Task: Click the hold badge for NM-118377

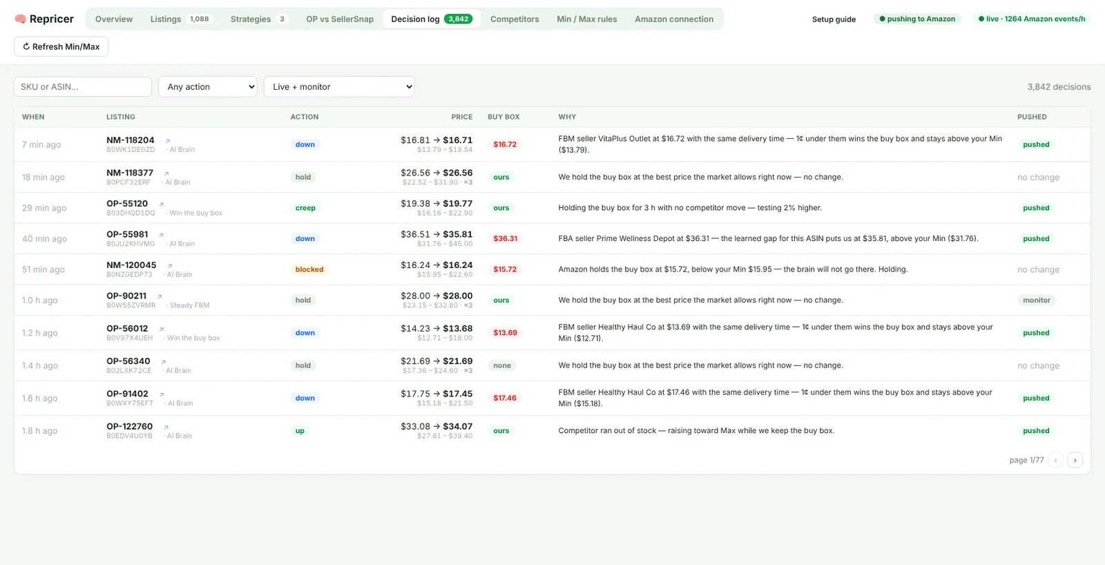Action: point(303,178)
